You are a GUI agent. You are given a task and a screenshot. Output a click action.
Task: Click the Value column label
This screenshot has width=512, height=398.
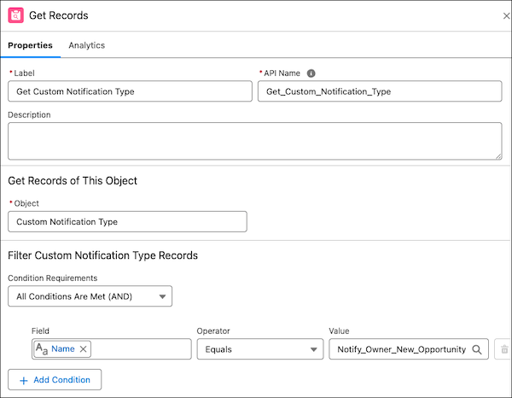pyautogui.click(x=339, y=331)
